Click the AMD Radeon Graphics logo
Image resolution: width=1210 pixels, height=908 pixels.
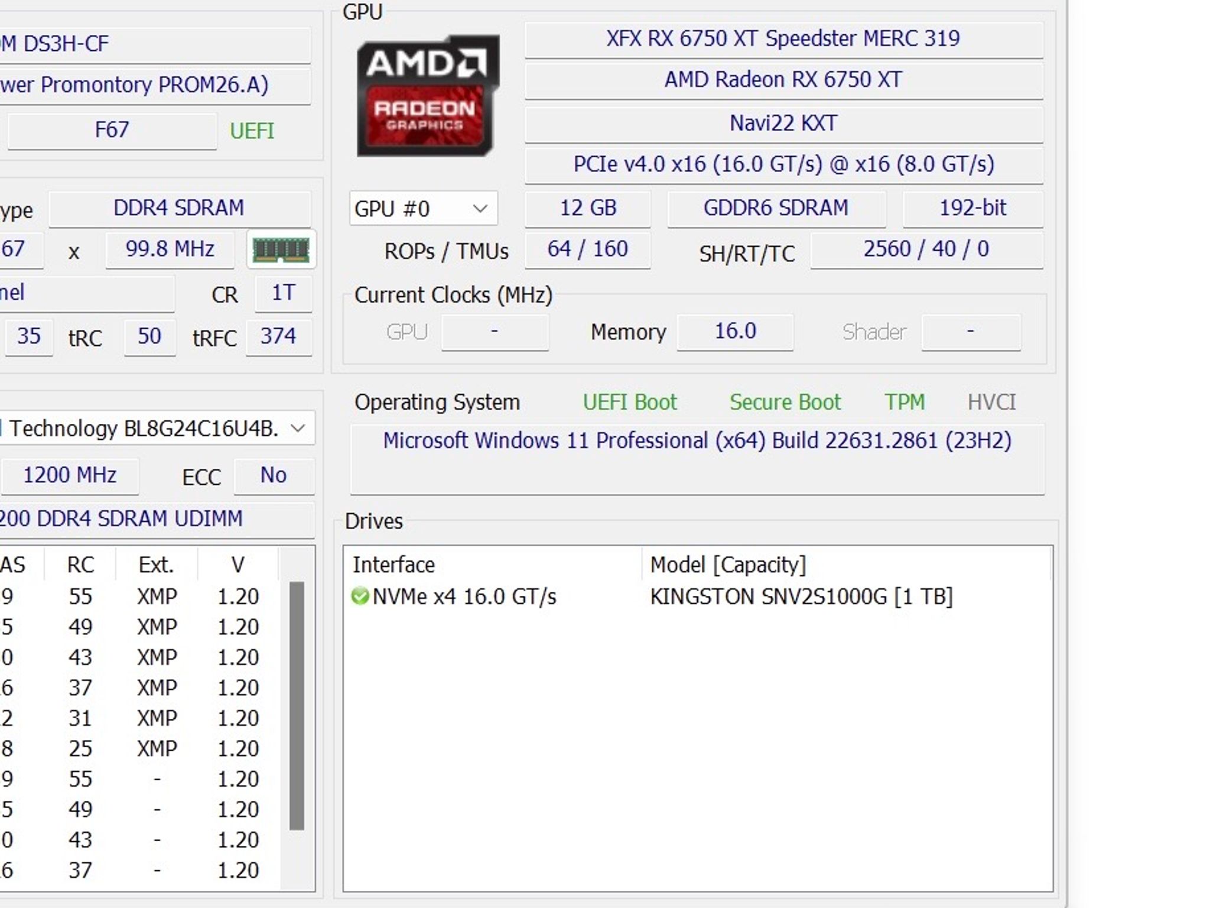[428, 96]
